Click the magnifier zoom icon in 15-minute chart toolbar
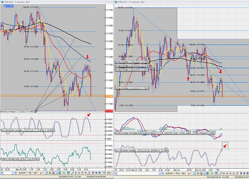This screenshot has height=179, width=249. click(x=221, y=173)
